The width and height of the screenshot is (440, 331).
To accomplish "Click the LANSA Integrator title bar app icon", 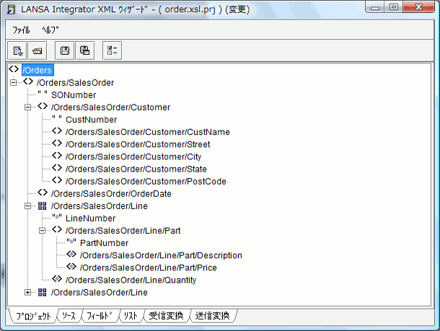I will pyautogui.click(x=12, y=10).
